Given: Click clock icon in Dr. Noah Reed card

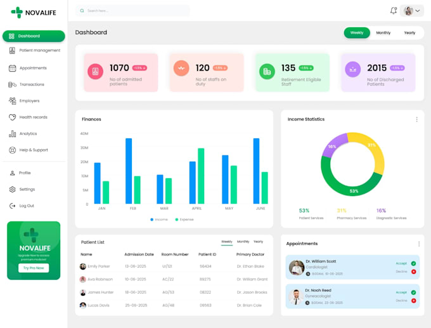Looking at the screenshot, I should pos(307,303).
